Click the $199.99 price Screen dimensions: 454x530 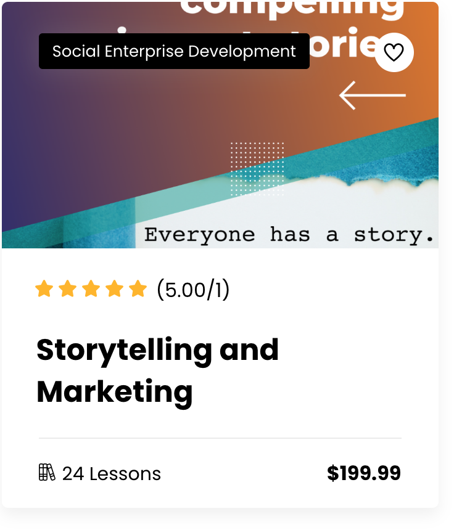pos(364,473)
